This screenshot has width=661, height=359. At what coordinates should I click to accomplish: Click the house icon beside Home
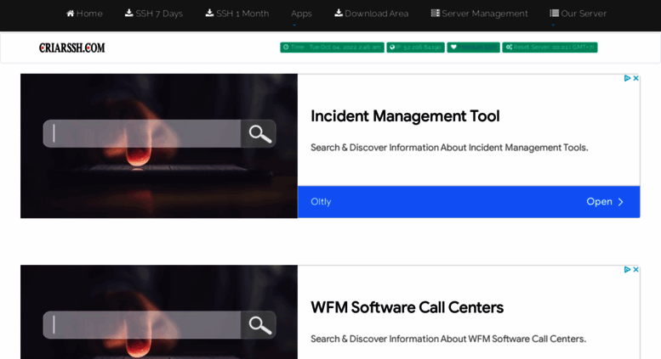pyautogui.click(x=71, y=13)
